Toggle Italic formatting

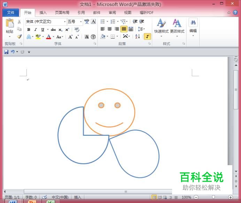(x=36, y=29)
